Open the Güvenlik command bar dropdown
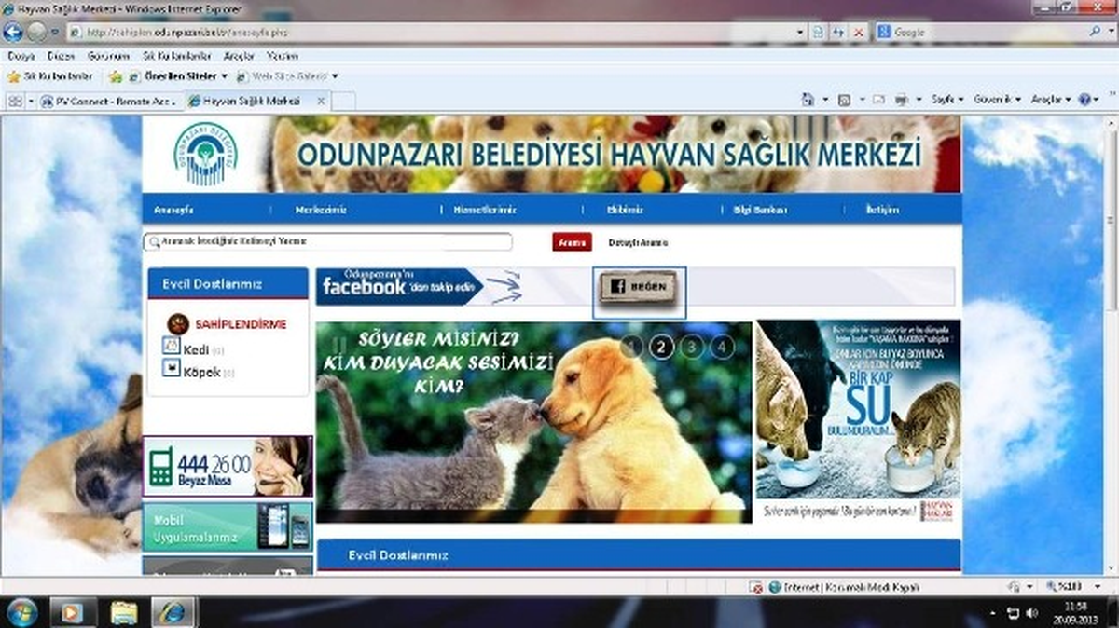 click(x=997, y=99)
